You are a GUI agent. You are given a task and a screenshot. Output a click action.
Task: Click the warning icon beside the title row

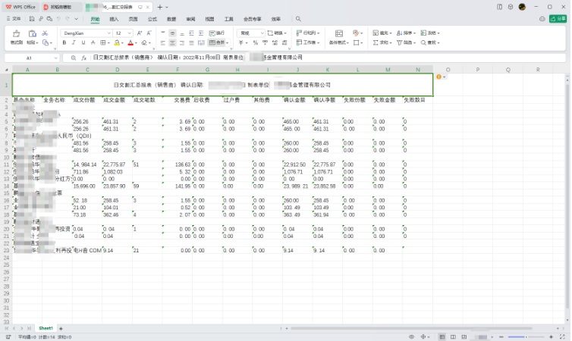(438, 77)
